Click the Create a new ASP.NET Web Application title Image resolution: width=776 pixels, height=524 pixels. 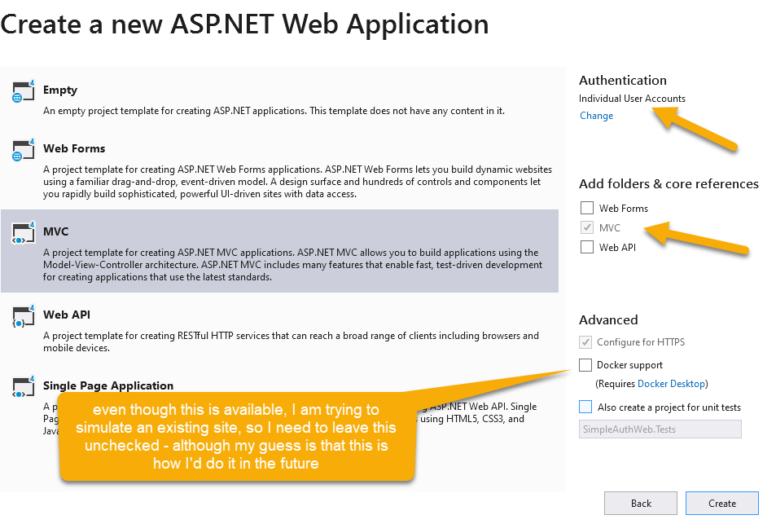tap(244, 24)
